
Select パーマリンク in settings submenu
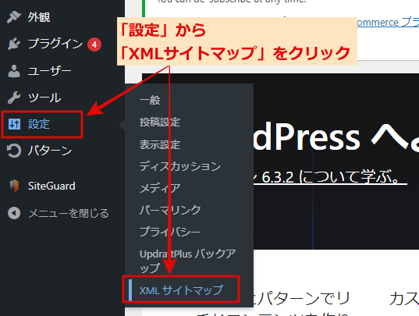(x=170, y=210)
